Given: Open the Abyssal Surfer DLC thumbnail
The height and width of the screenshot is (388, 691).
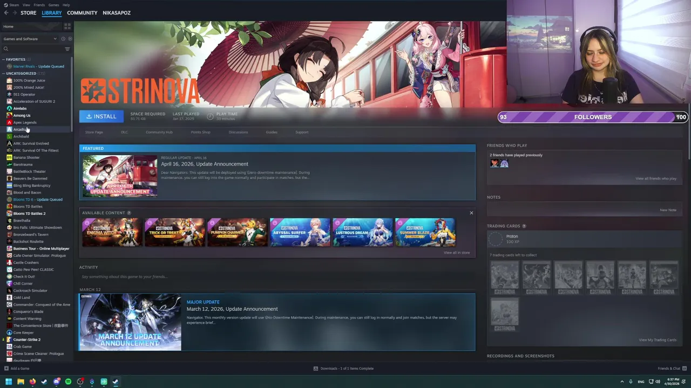Looking at the screenshot, I should [x=300, y=232].
